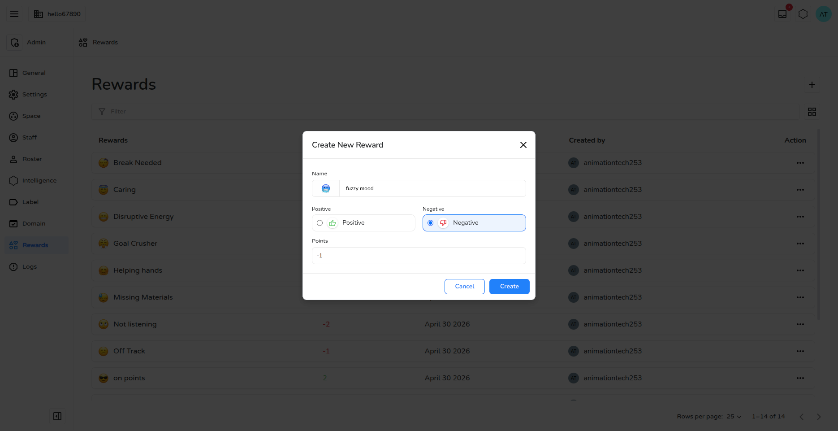Click the Action column header
The height and width of the screenshot is (431, 838).
[x=795, y=140]
